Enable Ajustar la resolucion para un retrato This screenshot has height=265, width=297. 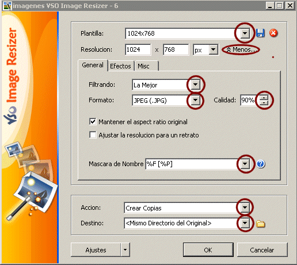pyautogui.click(x=93, y=135)
